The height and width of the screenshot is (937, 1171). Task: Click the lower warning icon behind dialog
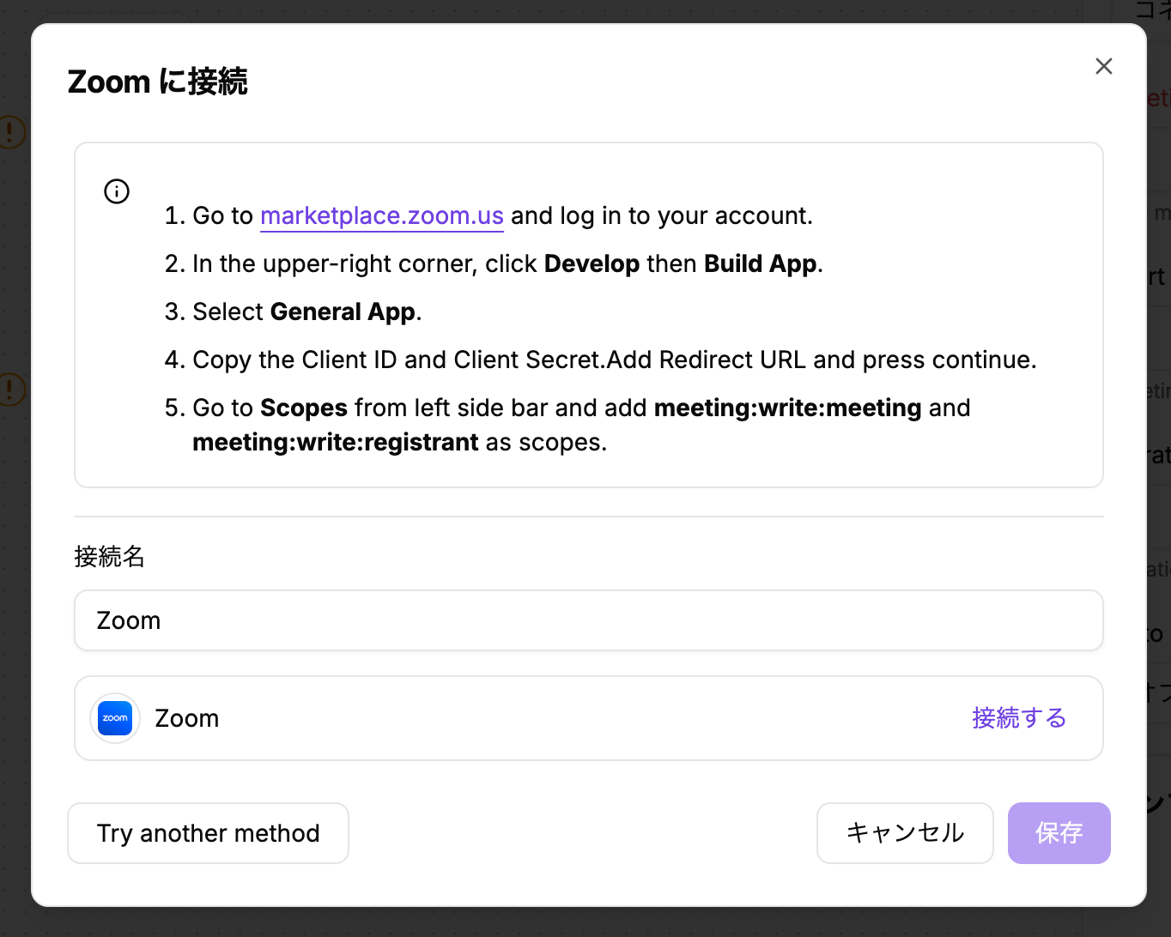coord(10,390)
